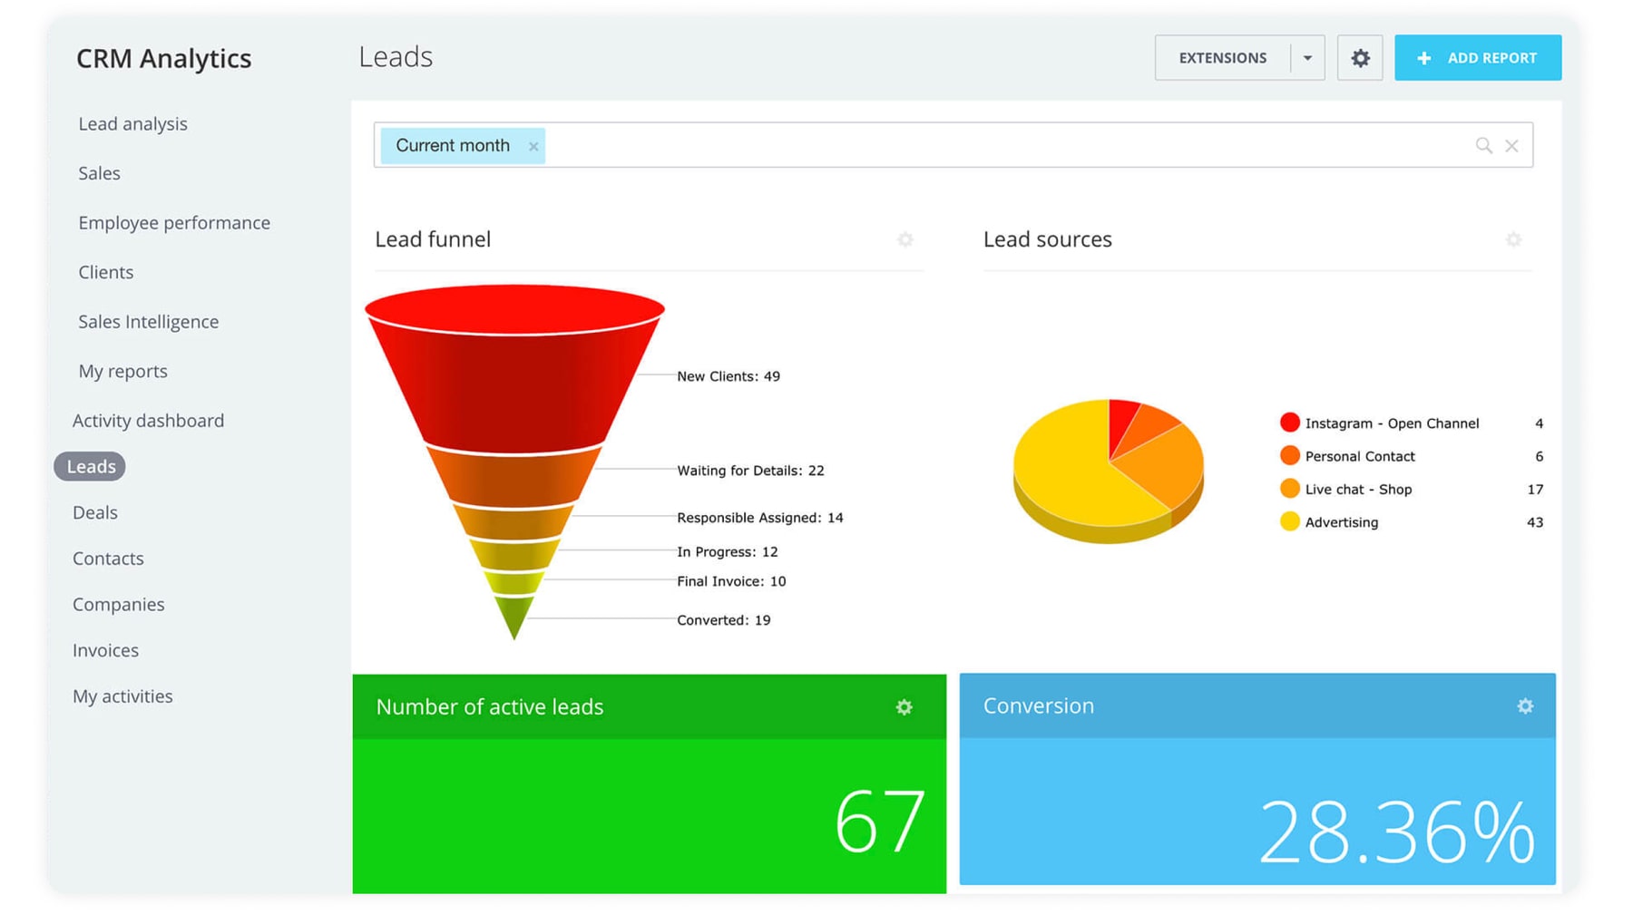Screen dimensions: 1633x924
Task: Open Lead funnel widget settings gear
Action: click(x=905, y=239)
